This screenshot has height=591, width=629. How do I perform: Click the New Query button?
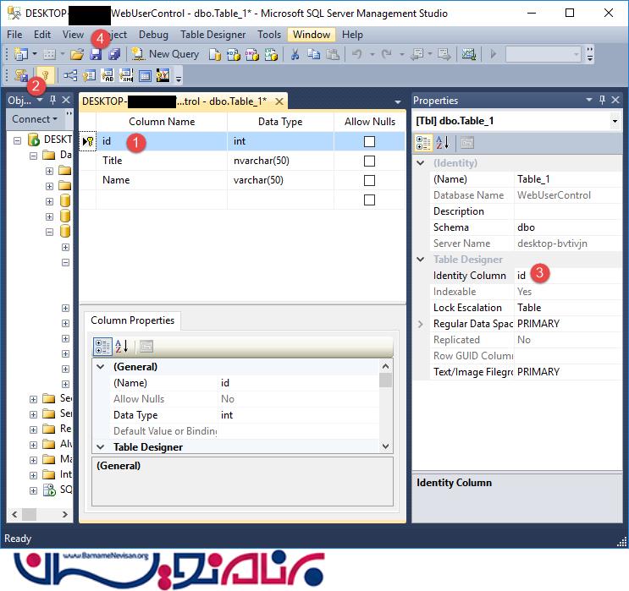coord(166,54)
